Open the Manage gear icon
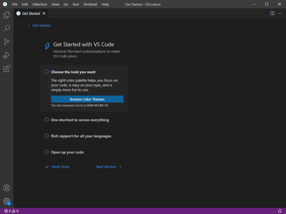The image size is (286, 214). pyautogui.click(x=7, y=201)
